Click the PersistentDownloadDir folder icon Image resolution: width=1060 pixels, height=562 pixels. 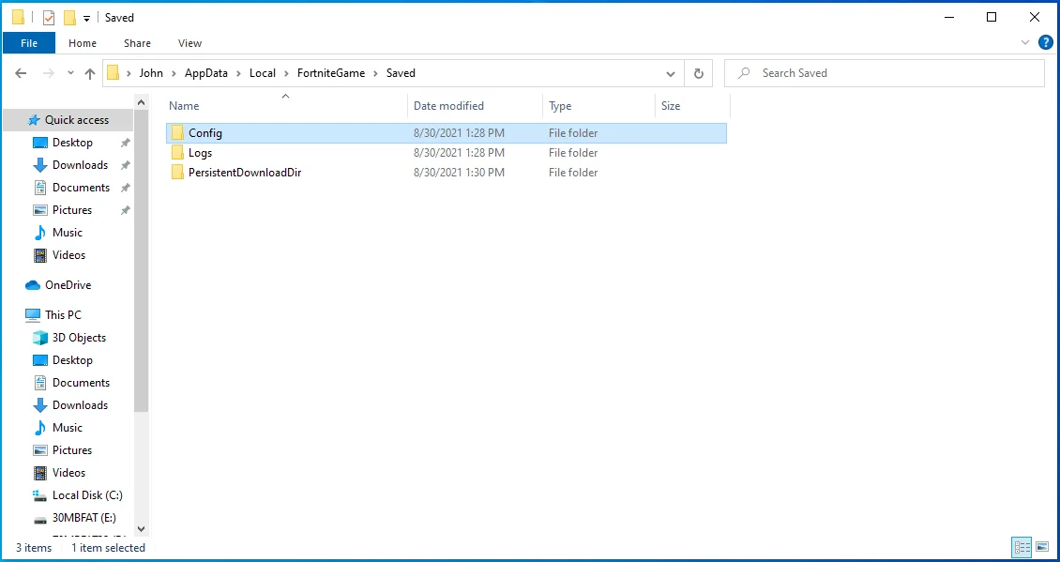(x=178, y=173)
